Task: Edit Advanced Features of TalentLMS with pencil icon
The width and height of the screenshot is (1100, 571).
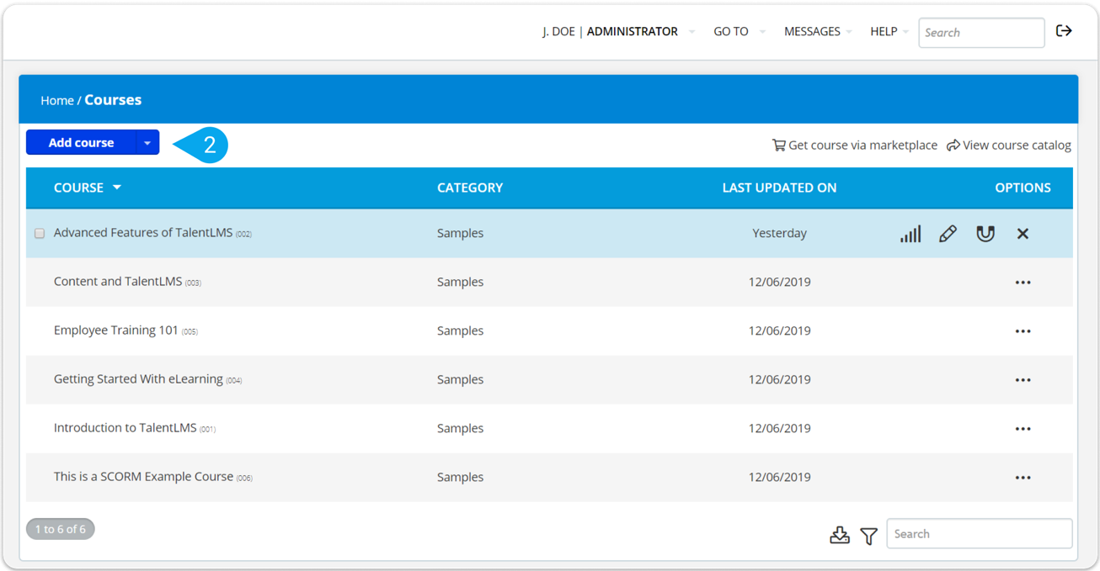Action: point(948,234)
